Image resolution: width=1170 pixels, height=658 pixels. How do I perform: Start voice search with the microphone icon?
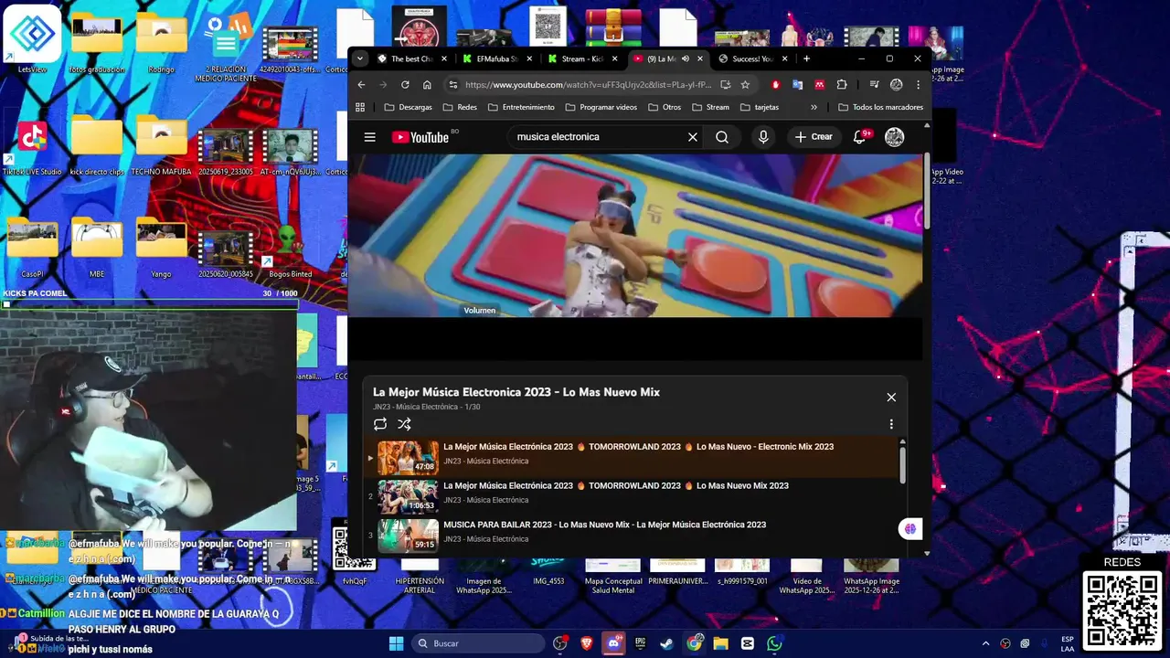(763, 137)
